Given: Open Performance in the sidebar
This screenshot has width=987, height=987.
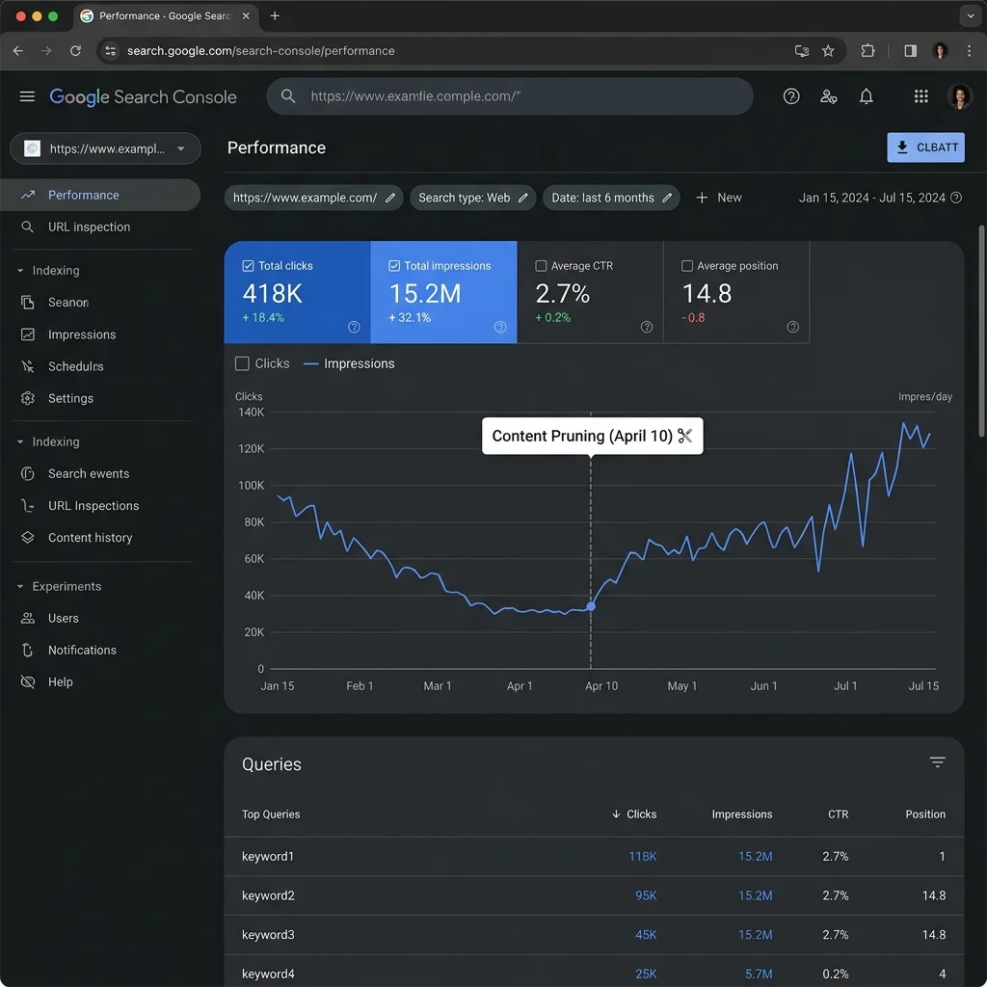Looking at the screenshot, I should [100, 195].
